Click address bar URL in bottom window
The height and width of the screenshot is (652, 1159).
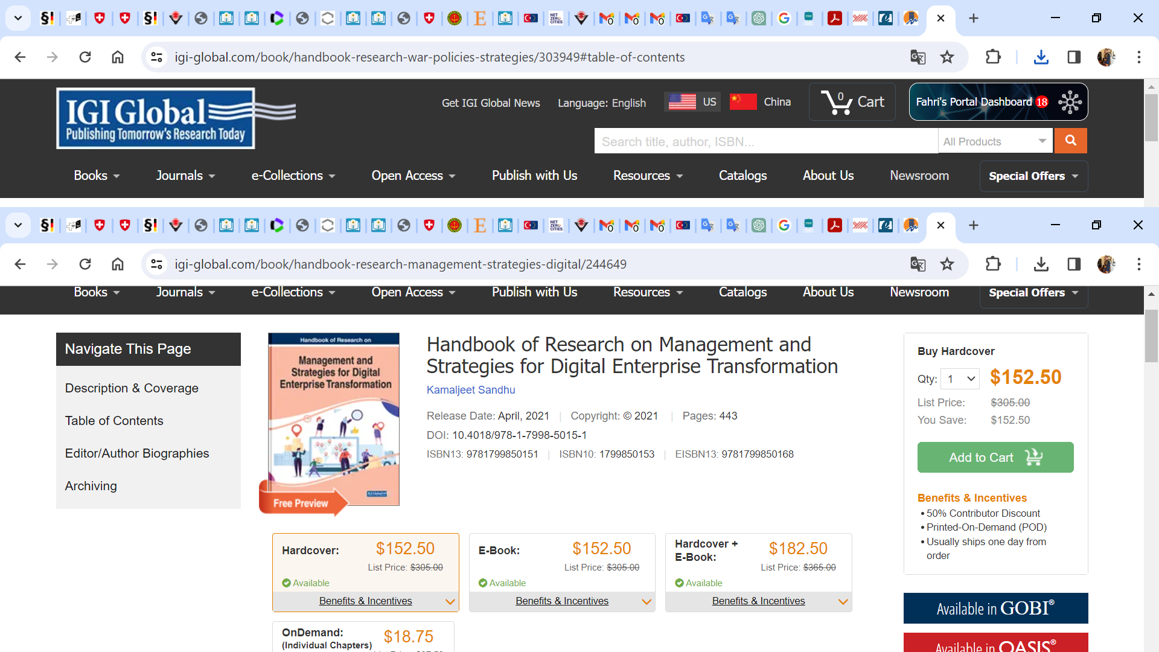[x=401, y=264]
